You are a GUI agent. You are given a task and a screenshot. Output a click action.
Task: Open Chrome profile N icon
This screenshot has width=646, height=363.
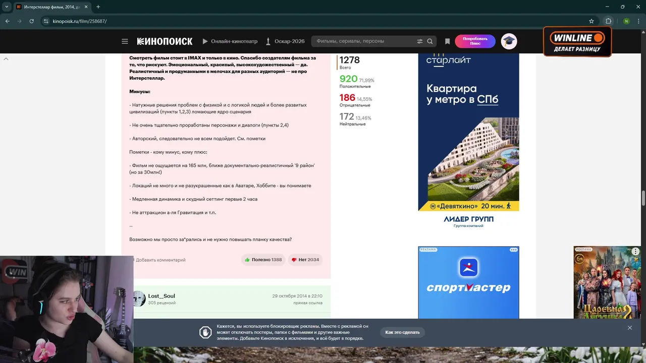pyautogui.click(x=626, y=21)
